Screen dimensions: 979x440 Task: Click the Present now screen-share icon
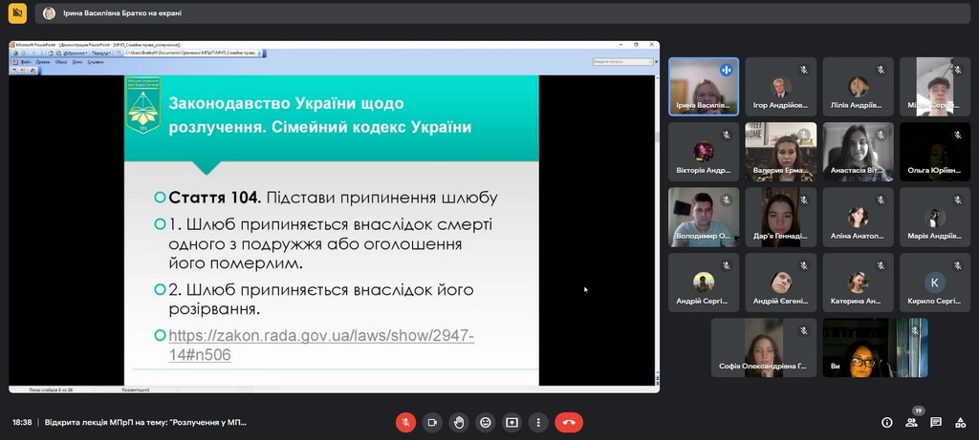click(512, 422)
